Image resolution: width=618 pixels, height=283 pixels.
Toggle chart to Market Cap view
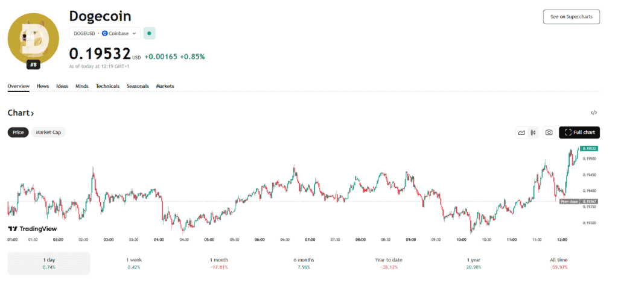[48, 132]
